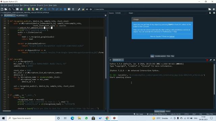The image size is (216, 121).
Task: Collapse the while True fold arrow
Action: click(8, 97)
